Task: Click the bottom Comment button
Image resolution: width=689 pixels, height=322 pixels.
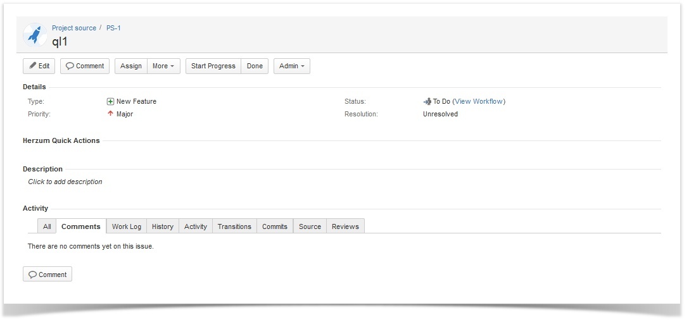Action: tap(47, 274)
